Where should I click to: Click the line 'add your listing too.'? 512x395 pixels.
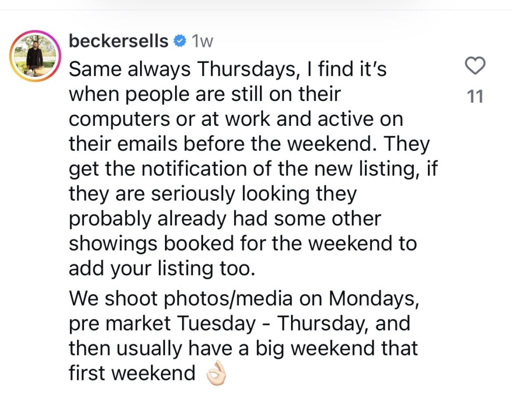point(162,268)
